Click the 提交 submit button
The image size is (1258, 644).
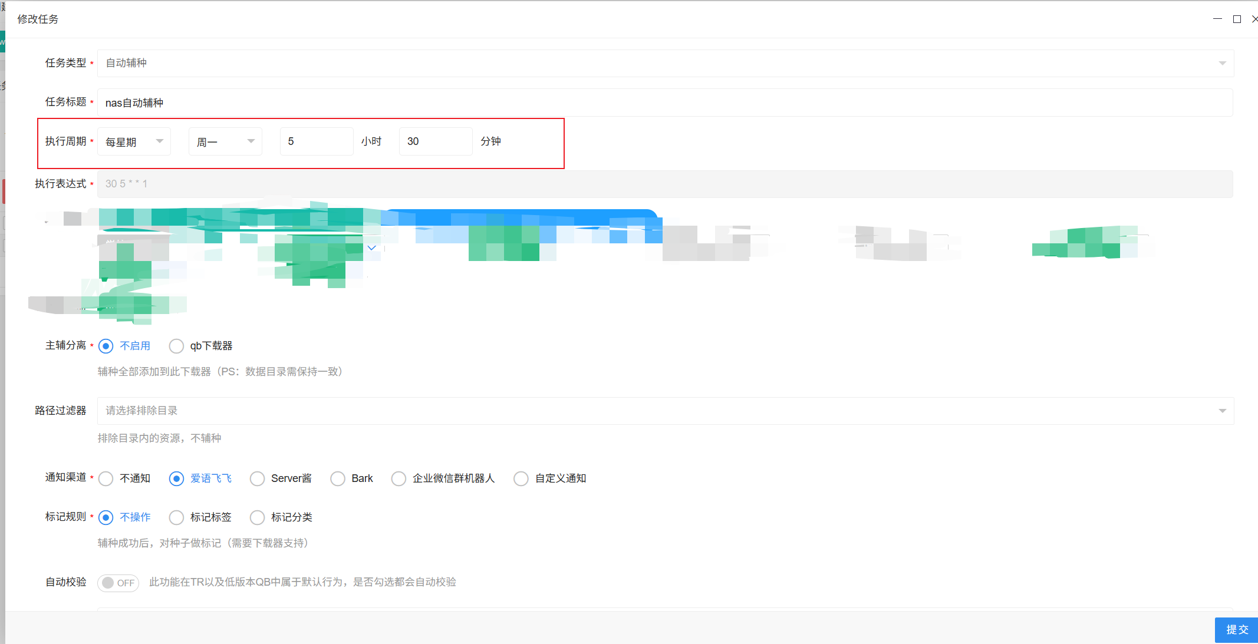click(x=1236, y=629)
